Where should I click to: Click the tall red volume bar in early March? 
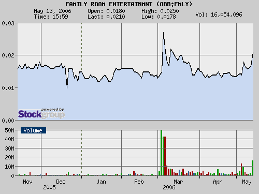click(165, 156)
